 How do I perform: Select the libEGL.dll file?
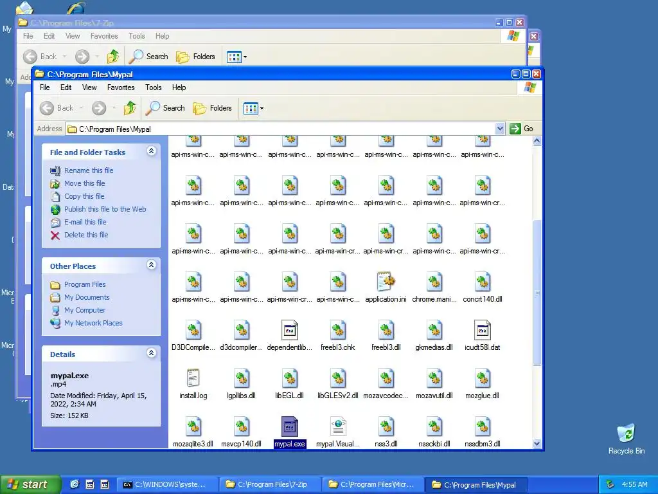click(290, 385)
